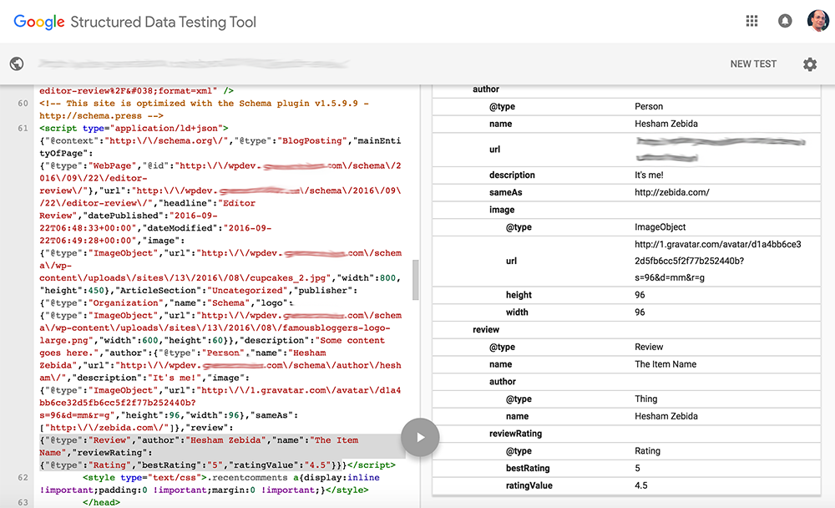Click the ratingValue 4.5 cell
835x508 pixels.
641,485
